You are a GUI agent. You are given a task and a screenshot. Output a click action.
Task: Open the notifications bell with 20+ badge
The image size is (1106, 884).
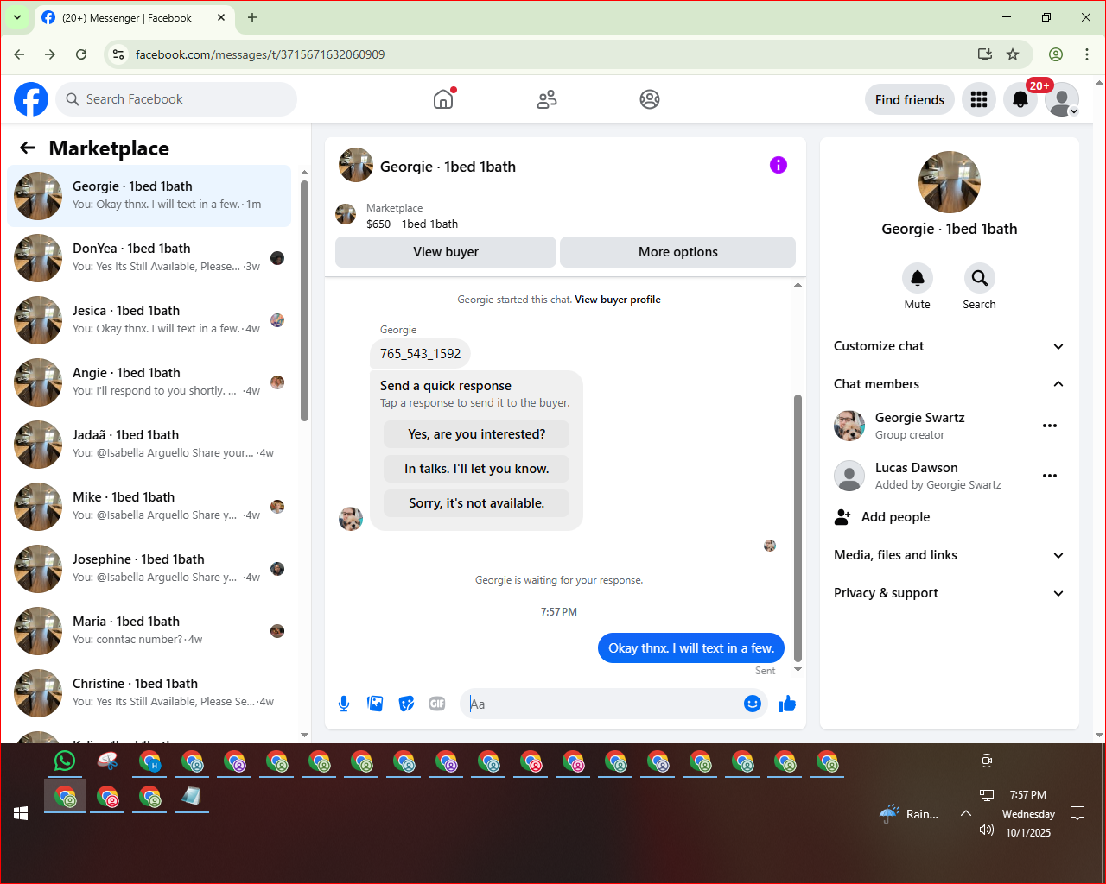tap(1020, 99)
